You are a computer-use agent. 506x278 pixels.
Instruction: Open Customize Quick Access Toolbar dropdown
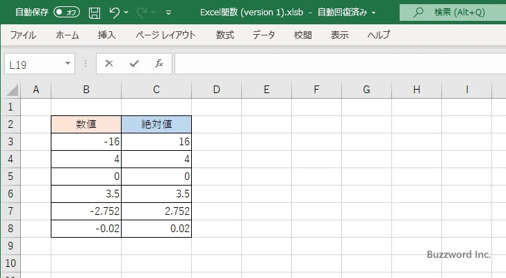[168, 13]
